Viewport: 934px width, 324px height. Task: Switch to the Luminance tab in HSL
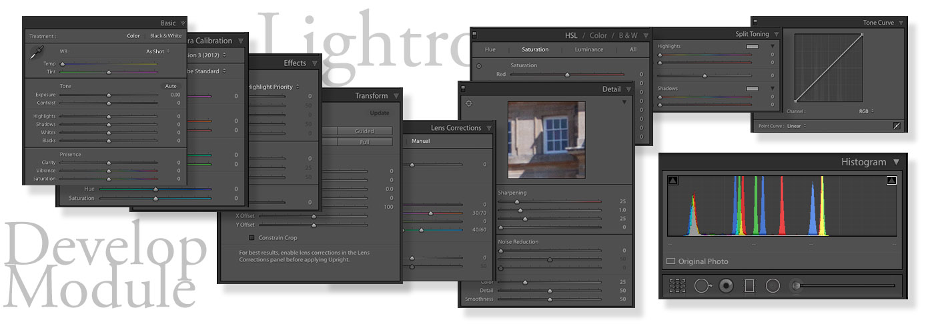click(x=589, y=49)
